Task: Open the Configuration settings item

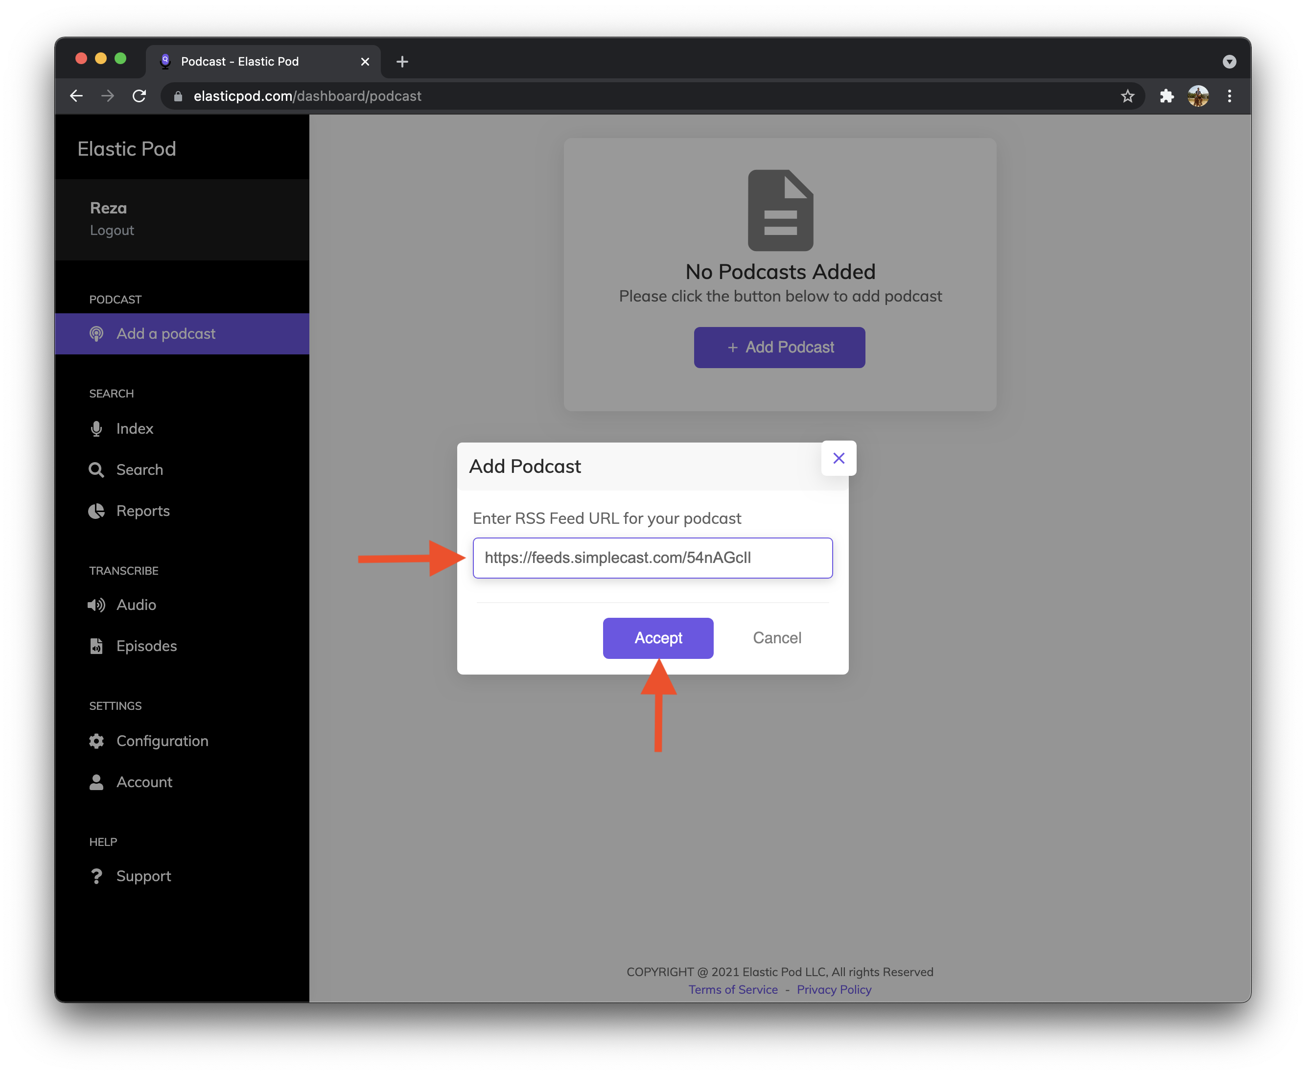Action: (x=182, y=741)
